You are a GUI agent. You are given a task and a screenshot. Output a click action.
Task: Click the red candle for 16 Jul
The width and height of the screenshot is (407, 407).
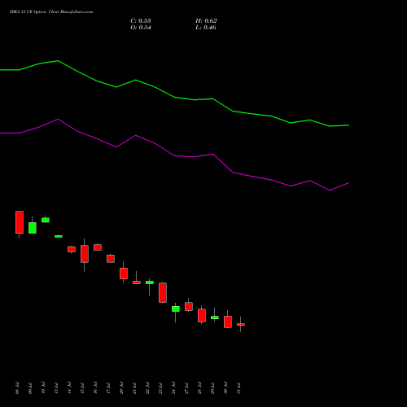(x=98, y=247)
